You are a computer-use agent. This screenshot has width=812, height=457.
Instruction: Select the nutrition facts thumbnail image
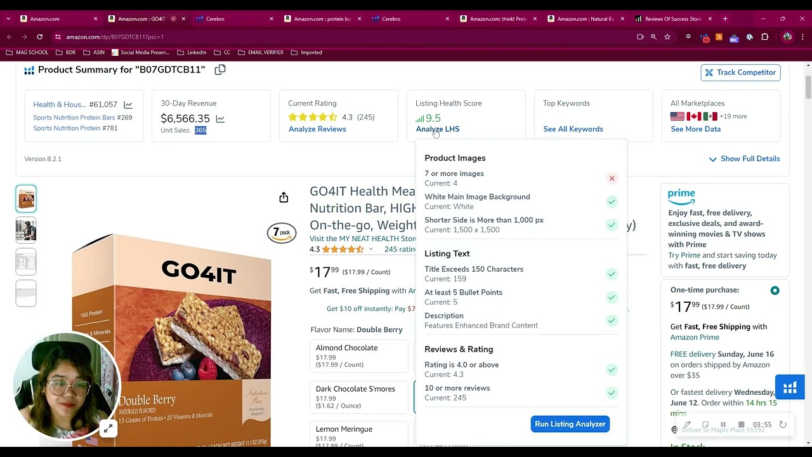[26, 262]
